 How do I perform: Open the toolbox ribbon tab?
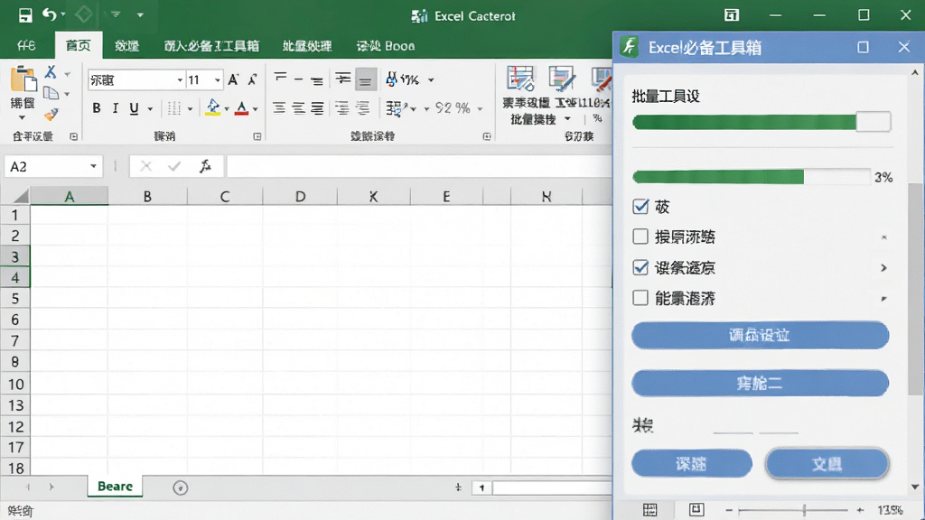pos(211,45)
